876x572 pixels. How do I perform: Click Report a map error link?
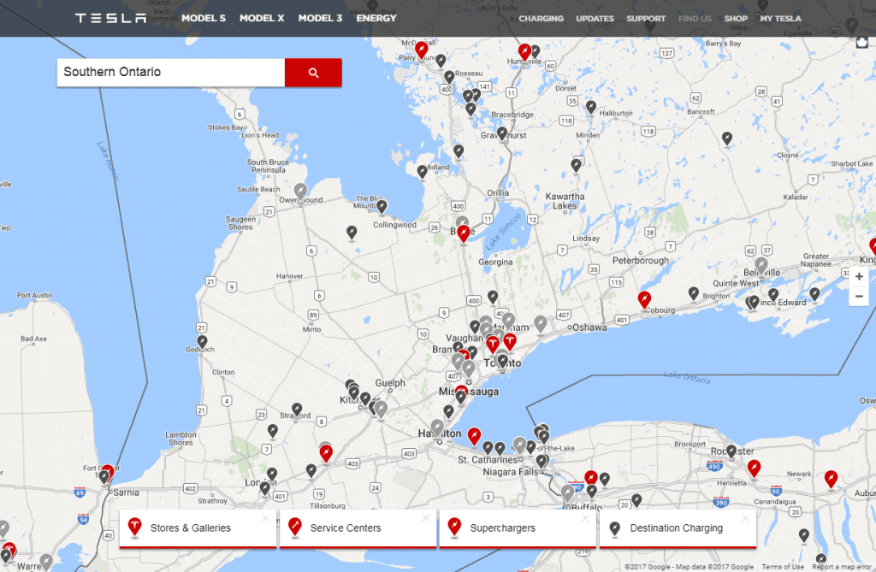[841, 566]
